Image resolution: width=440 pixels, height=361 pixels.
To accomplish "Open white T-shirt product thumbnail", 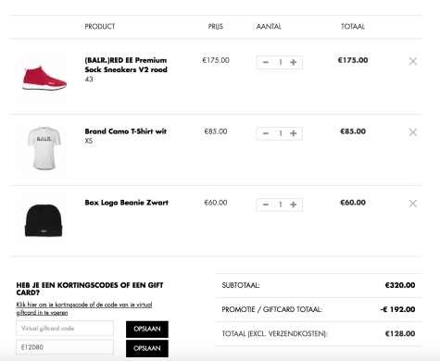I will click(x=44, y=148).
